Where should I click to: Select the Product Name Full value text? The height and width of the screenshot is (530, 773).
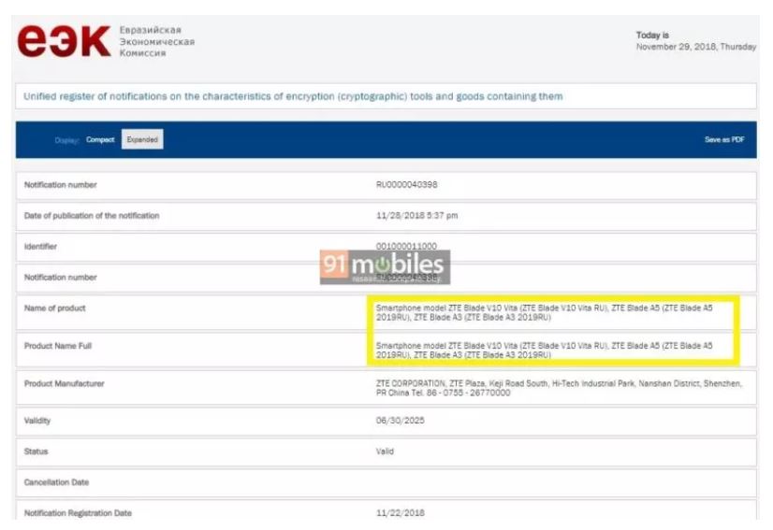(x=545, y=351)
